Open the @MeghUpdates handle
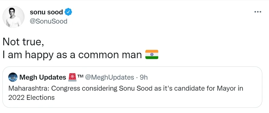This screenshot has height=113, width=269. coord(110,77)
